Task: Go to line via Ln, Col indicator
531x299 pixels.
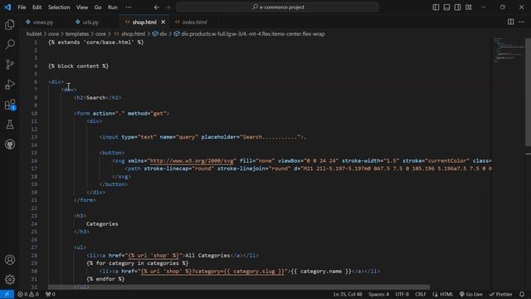Action: tap(348, 294)
